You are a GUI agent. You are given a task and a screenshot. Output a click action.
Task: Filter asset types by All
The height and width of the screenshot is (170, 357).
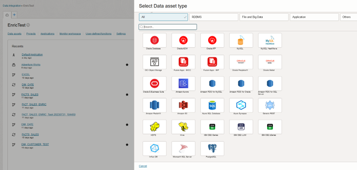163,17
